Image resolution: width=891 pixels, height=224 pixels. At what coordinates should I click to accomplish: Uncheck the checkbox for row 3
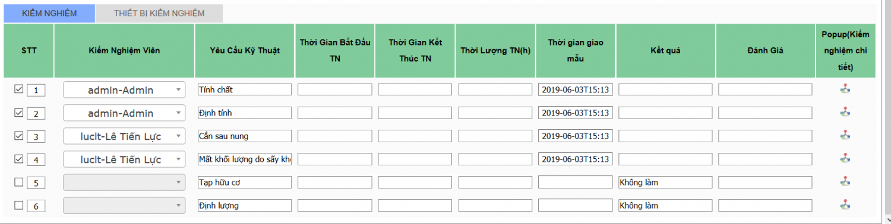pyautogui.click(x=18, y=136)
